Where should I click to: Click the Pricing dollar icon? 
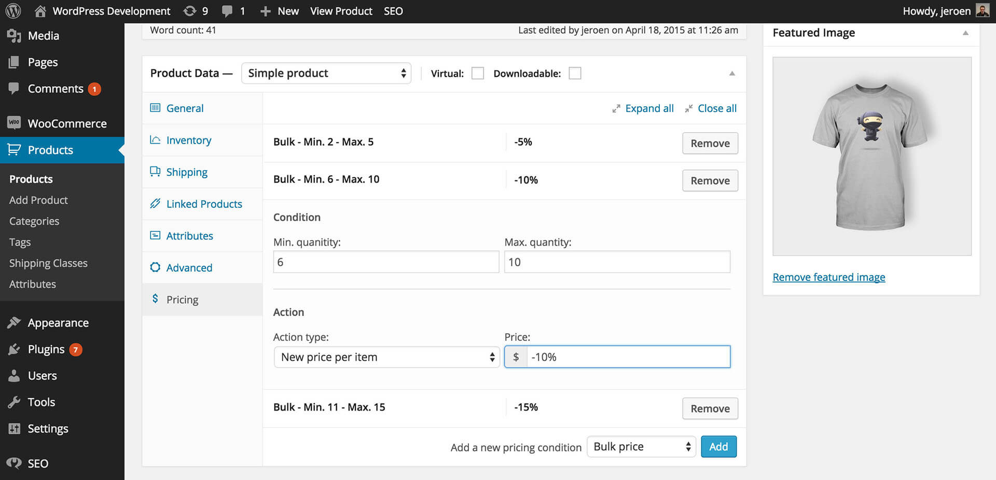click(155, 299)
